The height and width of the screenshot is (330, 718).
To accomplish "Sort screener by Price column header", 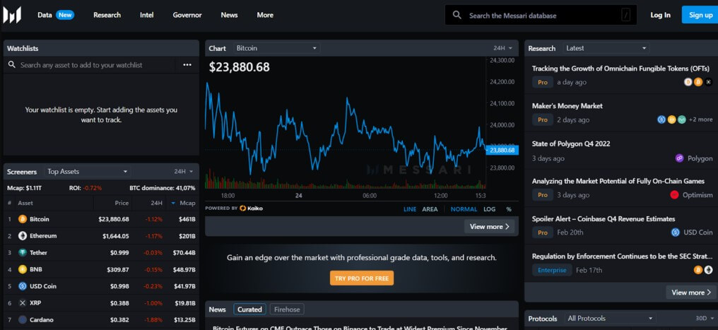I will pos(122,204).
